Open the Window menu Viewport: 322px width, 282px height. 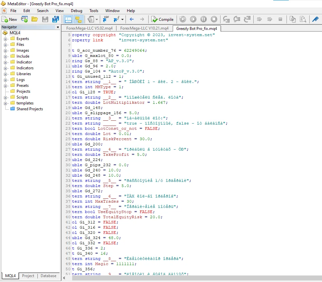tap(112, 11)
